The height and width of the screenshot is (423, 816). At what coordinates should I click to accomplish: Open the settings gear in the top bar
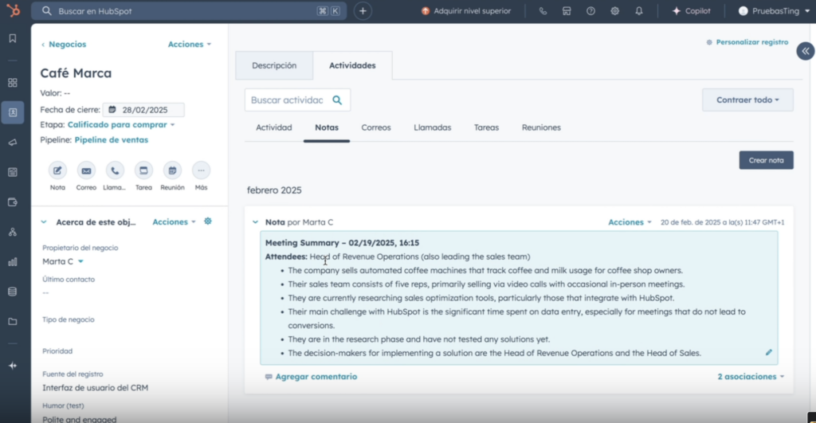tap(614, 11)
